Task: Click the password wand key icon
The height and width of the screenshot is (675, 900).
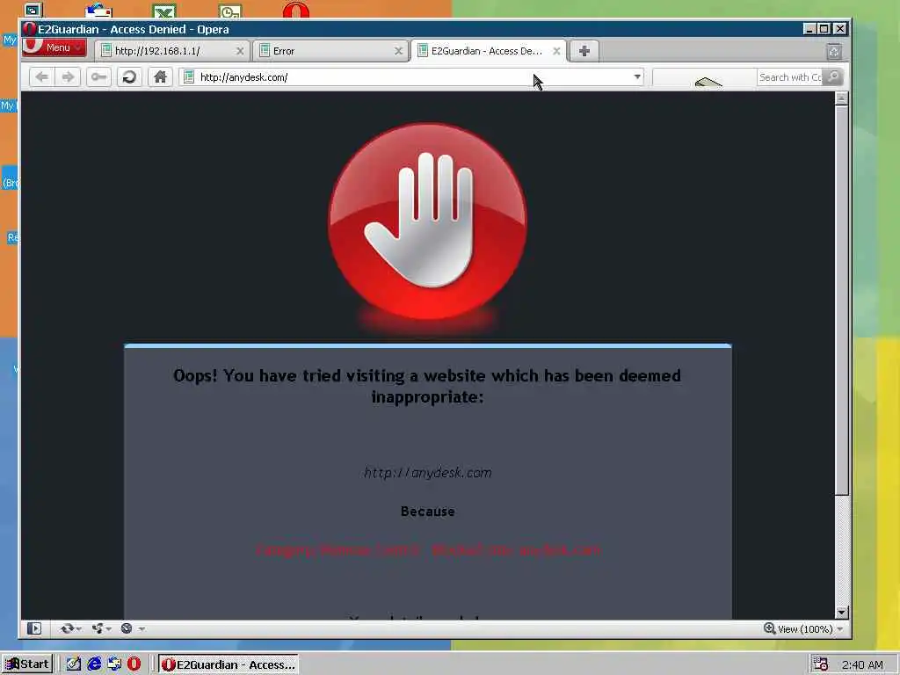Action: (x=98, y=77)
